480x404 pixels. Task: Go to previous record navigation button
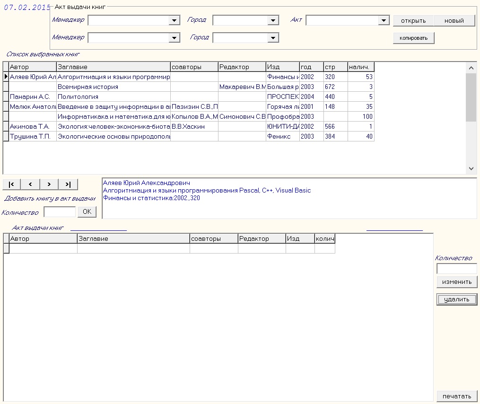point(30,184)
